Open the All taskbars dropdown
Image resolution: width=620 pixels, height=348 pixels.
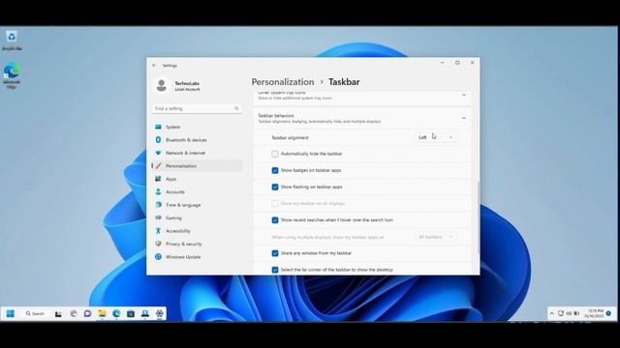coord(435,237)
